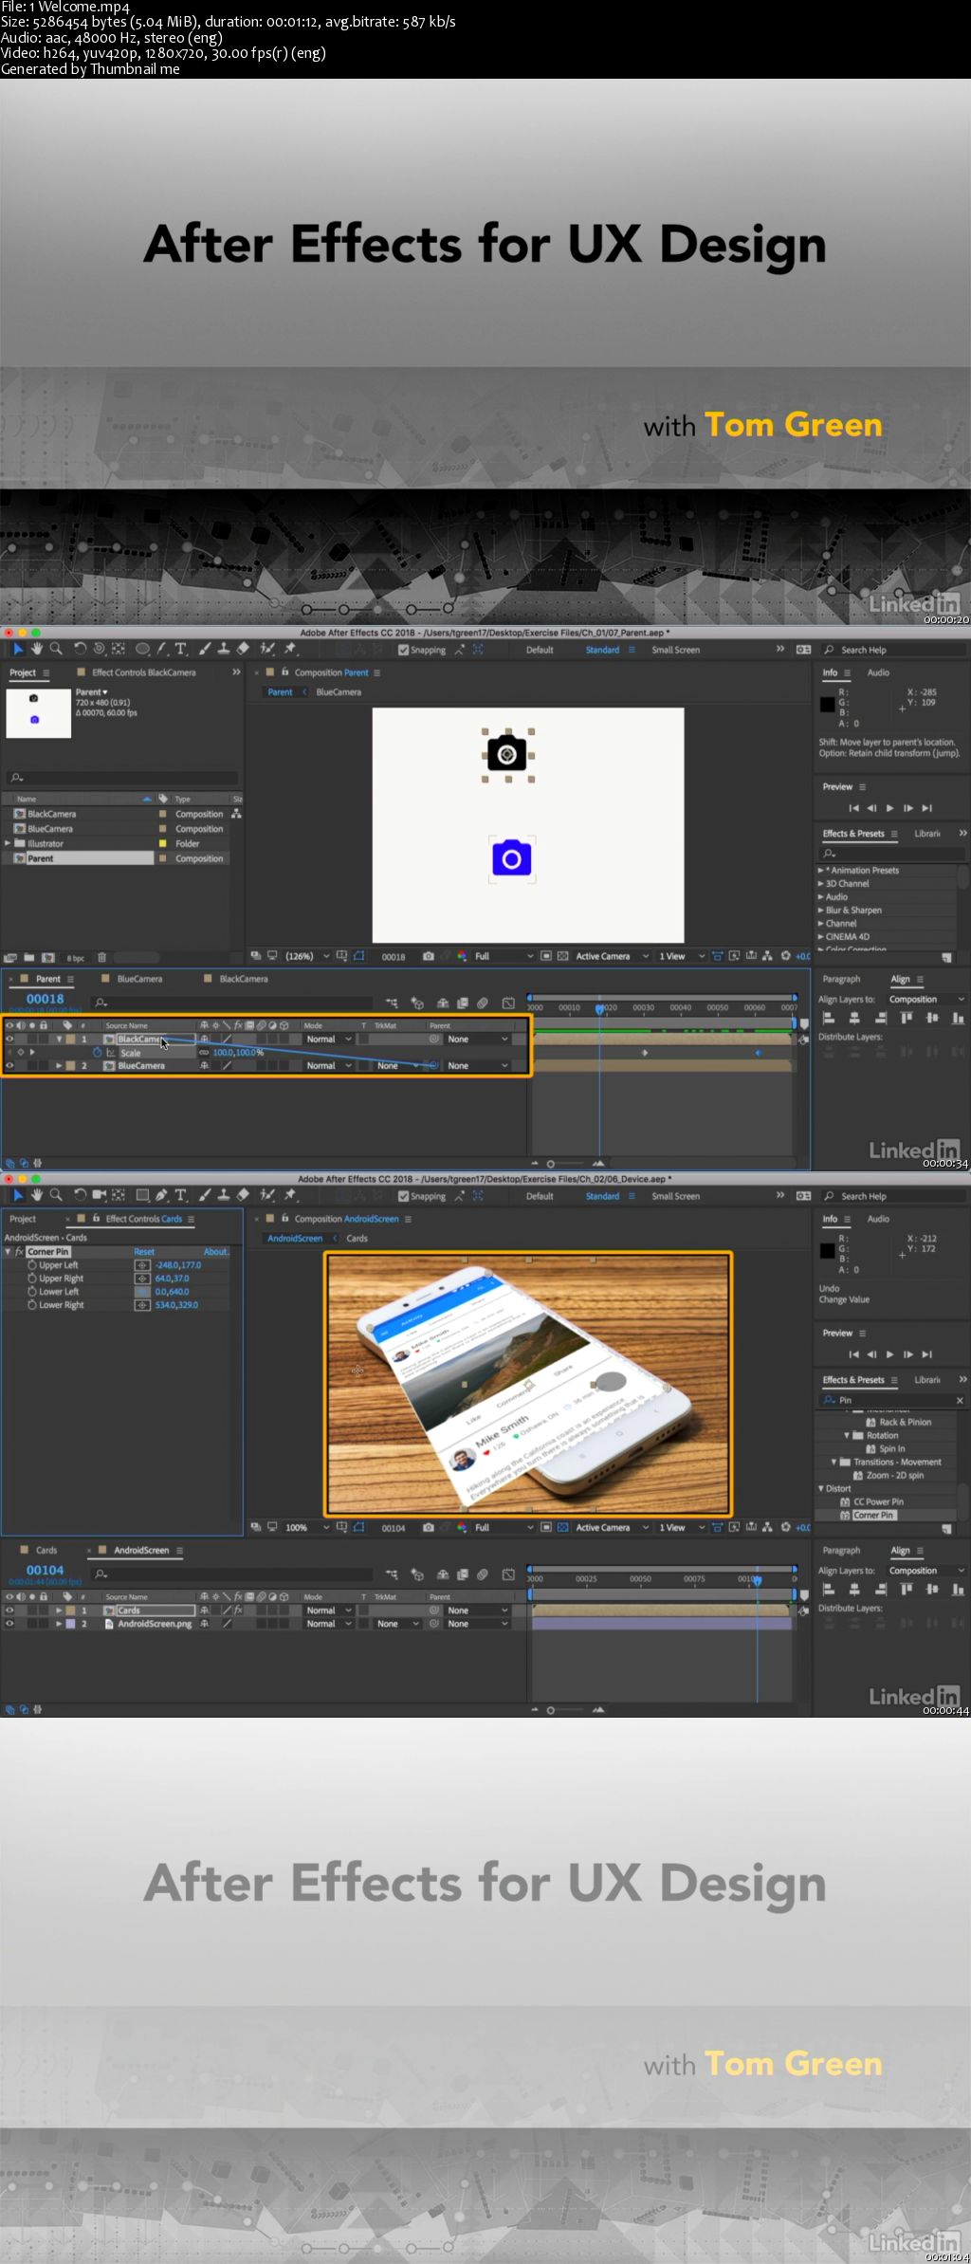Expand Blur & Sharpen effects category

point(821,911)
